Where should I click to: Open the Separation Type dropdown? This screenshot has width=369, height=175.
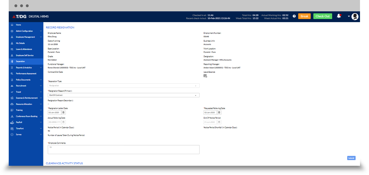(x=124, y=86)
